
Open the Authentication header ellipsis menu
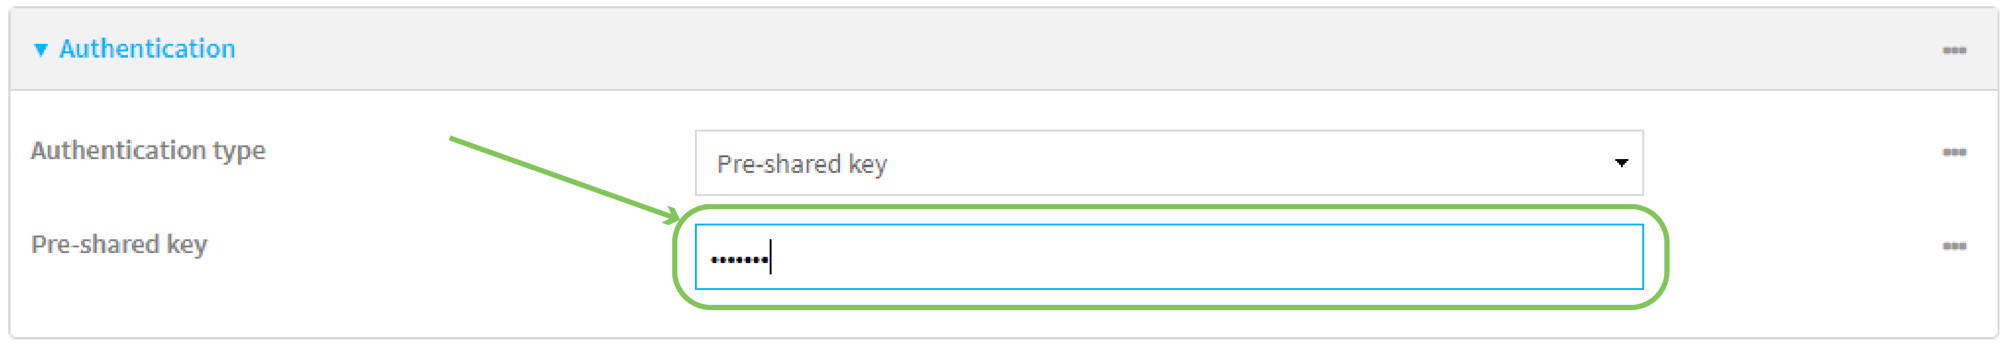[1953, 51]
